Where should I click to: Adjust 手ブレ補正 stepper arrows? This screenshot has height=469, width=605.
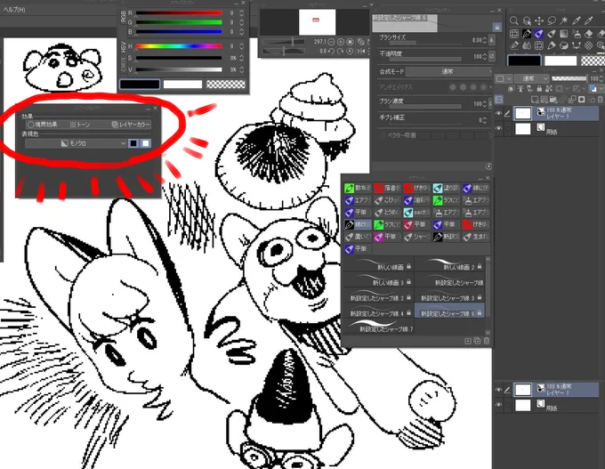click(x=485, y=120)
